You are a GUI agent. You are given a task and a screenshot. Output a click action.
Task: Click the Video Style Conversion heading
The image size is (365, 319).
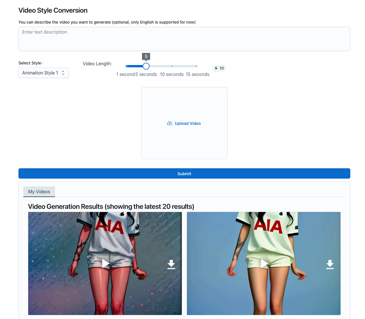[x=53, y=10]
